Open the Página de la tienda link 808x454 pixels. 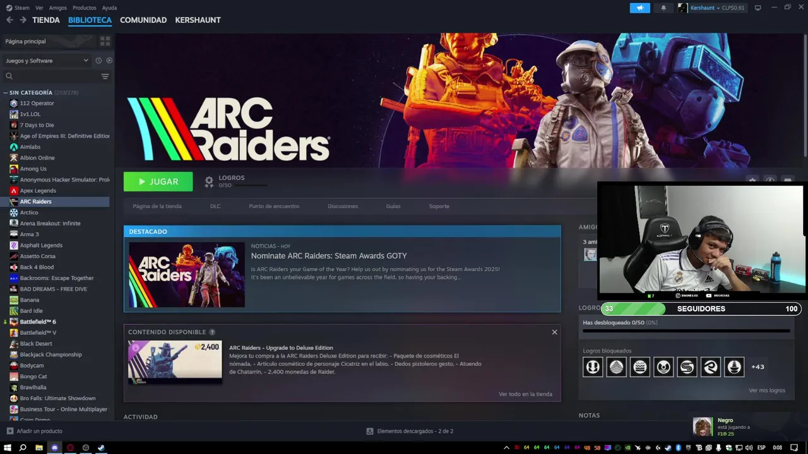click(x=157, y=206)
